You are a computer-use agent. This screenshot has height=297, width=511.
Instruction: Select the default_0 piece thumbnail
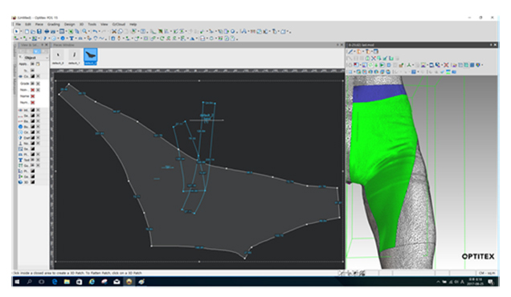[58, 57]
